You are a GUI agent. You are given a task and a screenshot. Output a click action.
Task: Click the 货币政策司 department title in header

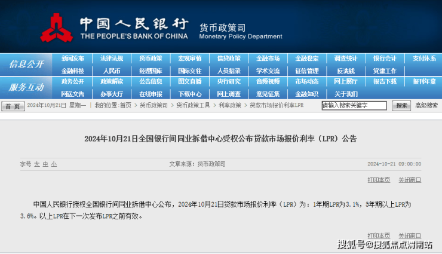222,27
